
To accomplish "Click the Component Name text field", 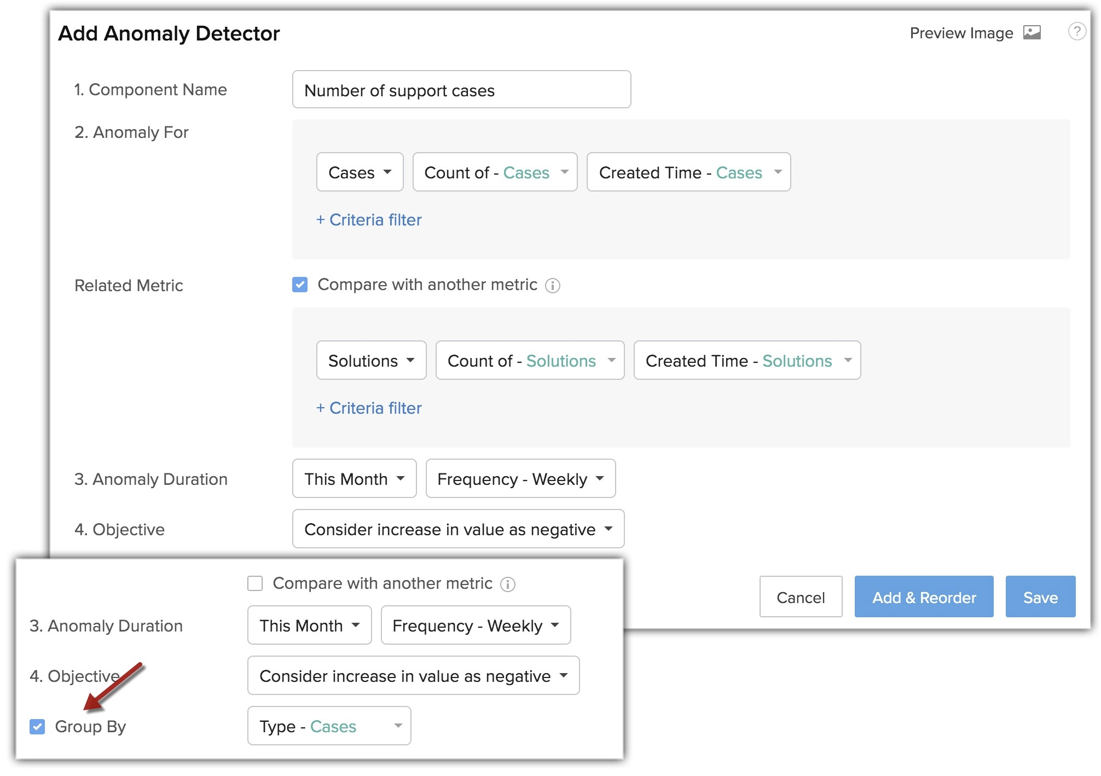I will pos(461,90).
